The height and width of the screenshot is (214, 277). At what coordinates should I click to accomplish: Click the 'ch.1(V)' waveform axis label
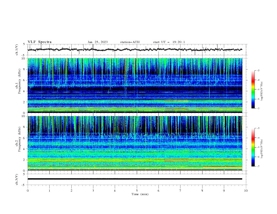pos(17,50)
